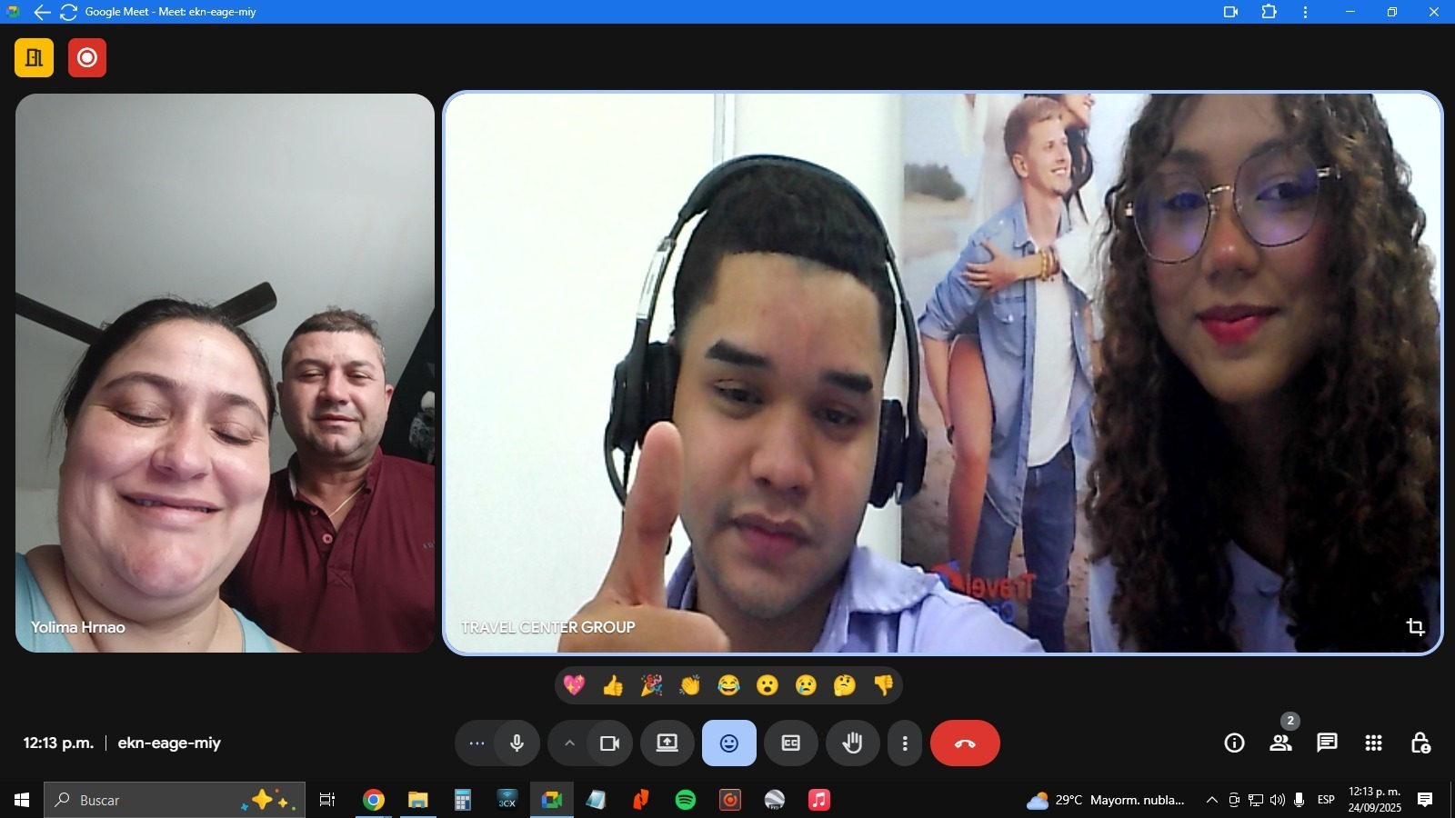This screenshot has height=818, width=1455.
Task: Open audio settings three-dot button beside microphone
Action: pos(477,743)
